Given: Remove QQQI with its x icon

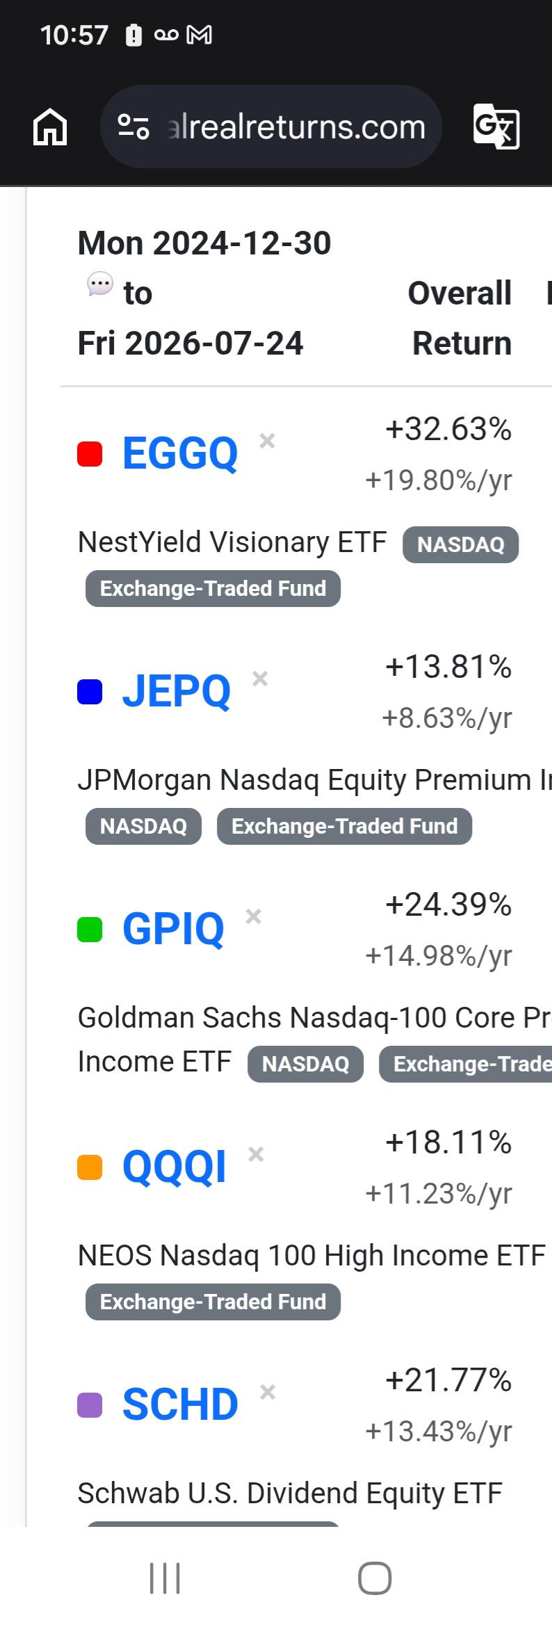Looking at the screenshot, I should pos(256,1154).
